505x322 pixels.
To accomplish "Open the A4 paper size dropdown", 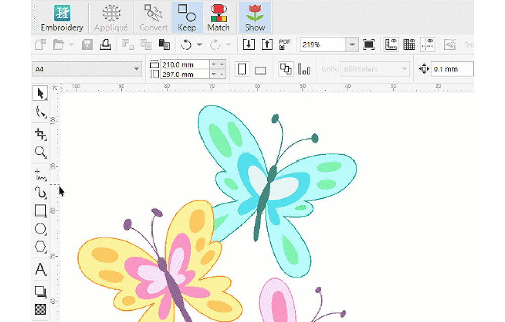I will coord(137,69).
